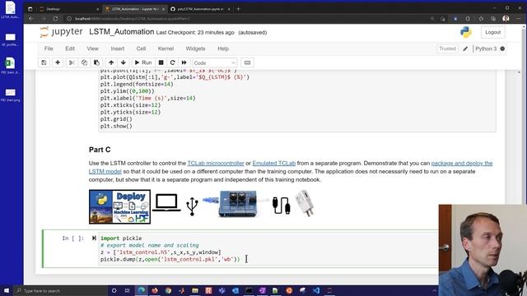The width and height of the screenshot is (527, 296).
Task: Open the Cell menu
Action: (x=141, y=49)
